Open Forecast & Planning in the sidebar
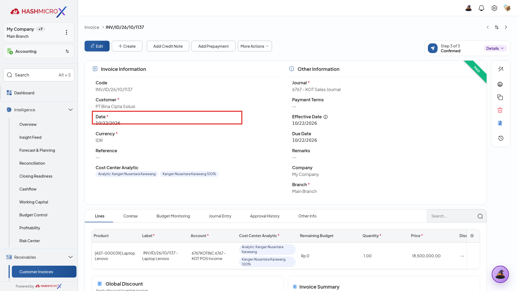This screenshot has width=517, height=291. click(37, 150)
